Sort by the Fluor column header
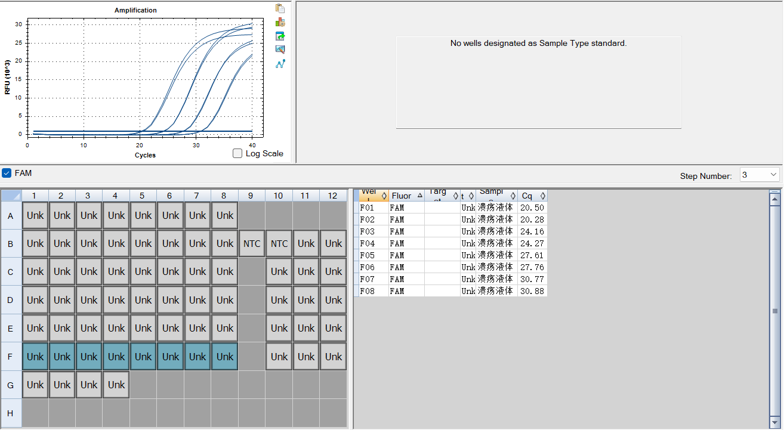 point(406,196)
